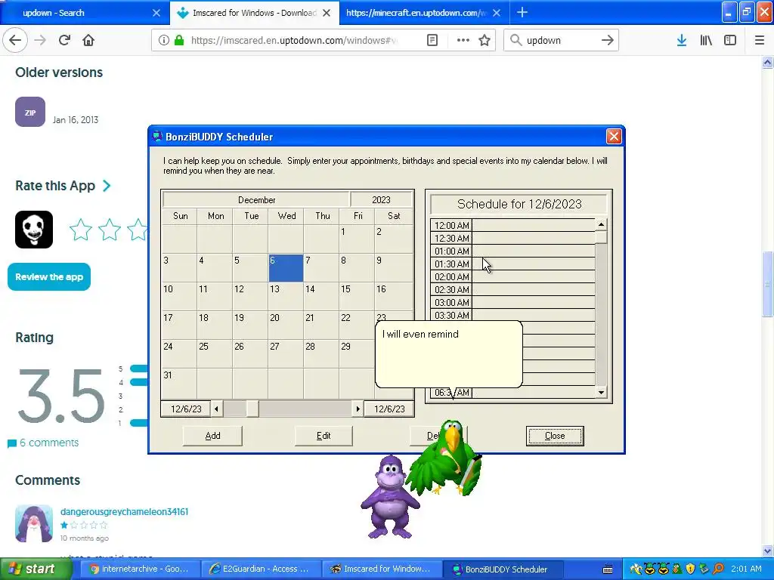
Task: Click the calendar date scroll left arrow
Action: coord(216,409)
